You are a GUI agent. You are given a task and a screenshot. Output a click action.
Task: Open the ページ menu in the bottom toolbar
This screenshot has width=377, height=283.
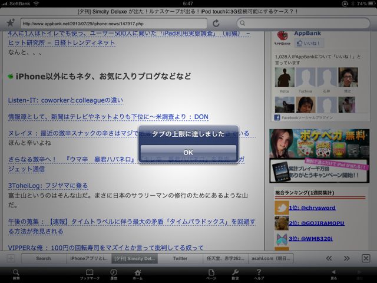(x=211, y=274)
